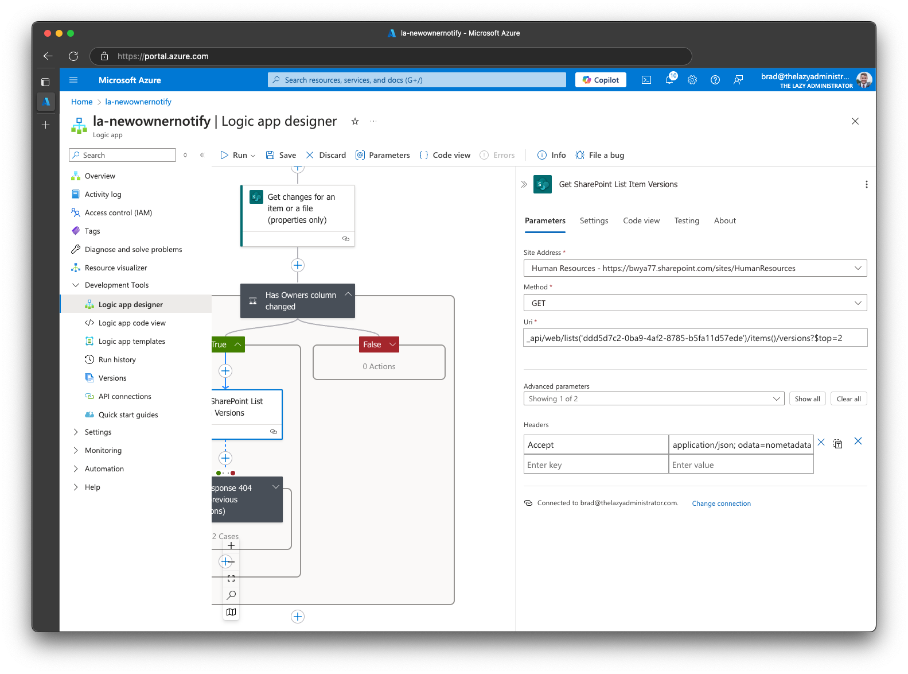The height and width of the screenshot is (674, 908).
Task: Fit the workflow to view
Action: tap(231, 579)
